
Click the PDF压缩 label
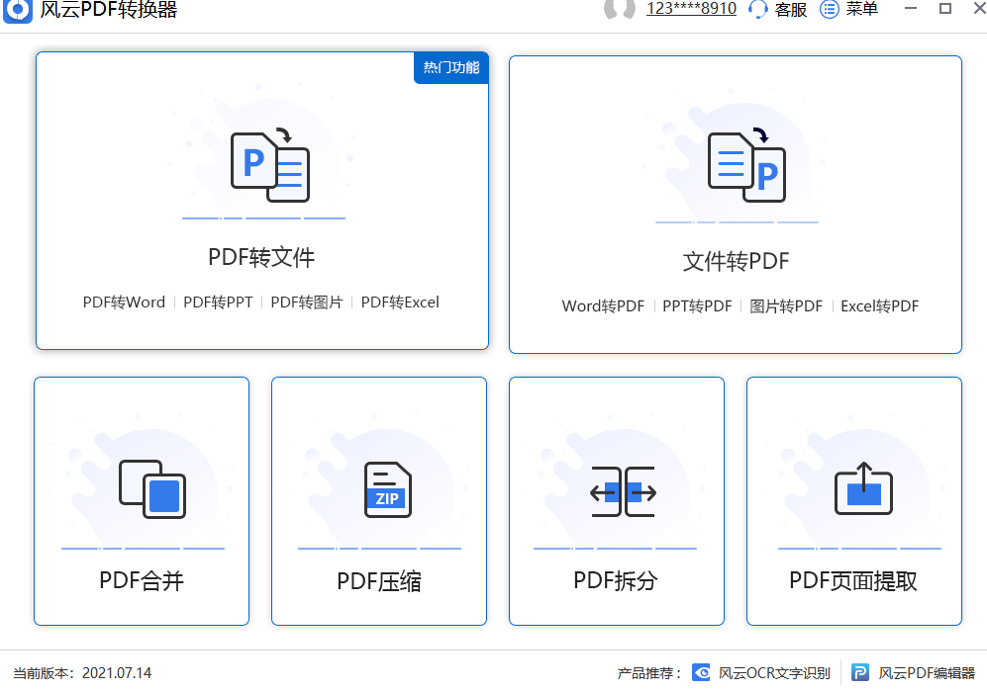pos(379,581)
